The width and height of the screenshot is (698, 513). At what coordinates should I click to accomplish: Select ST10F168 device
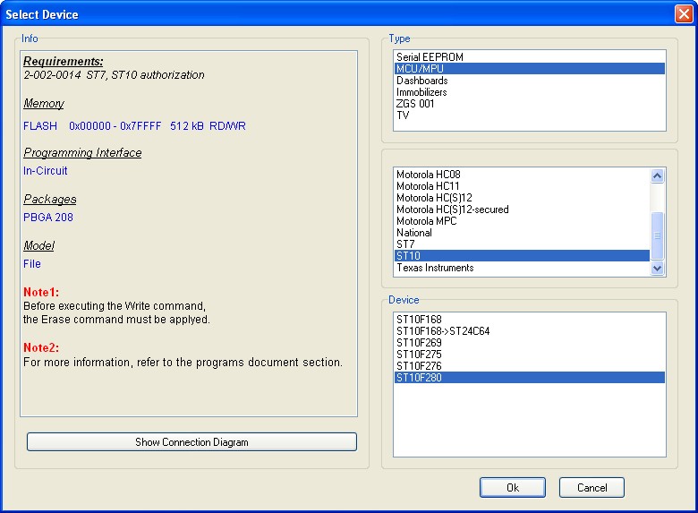(x=529, y=320)
